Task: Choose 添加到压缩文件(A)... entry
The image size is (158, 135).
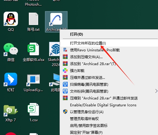Action: point(109,57)
